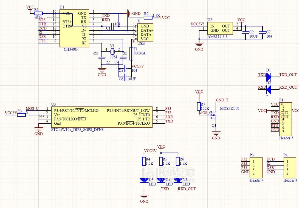Image resolution: width=299 pixels, height=208 pixels.
Task: Click the MOSFET-N label
Action: pos(230,108)
